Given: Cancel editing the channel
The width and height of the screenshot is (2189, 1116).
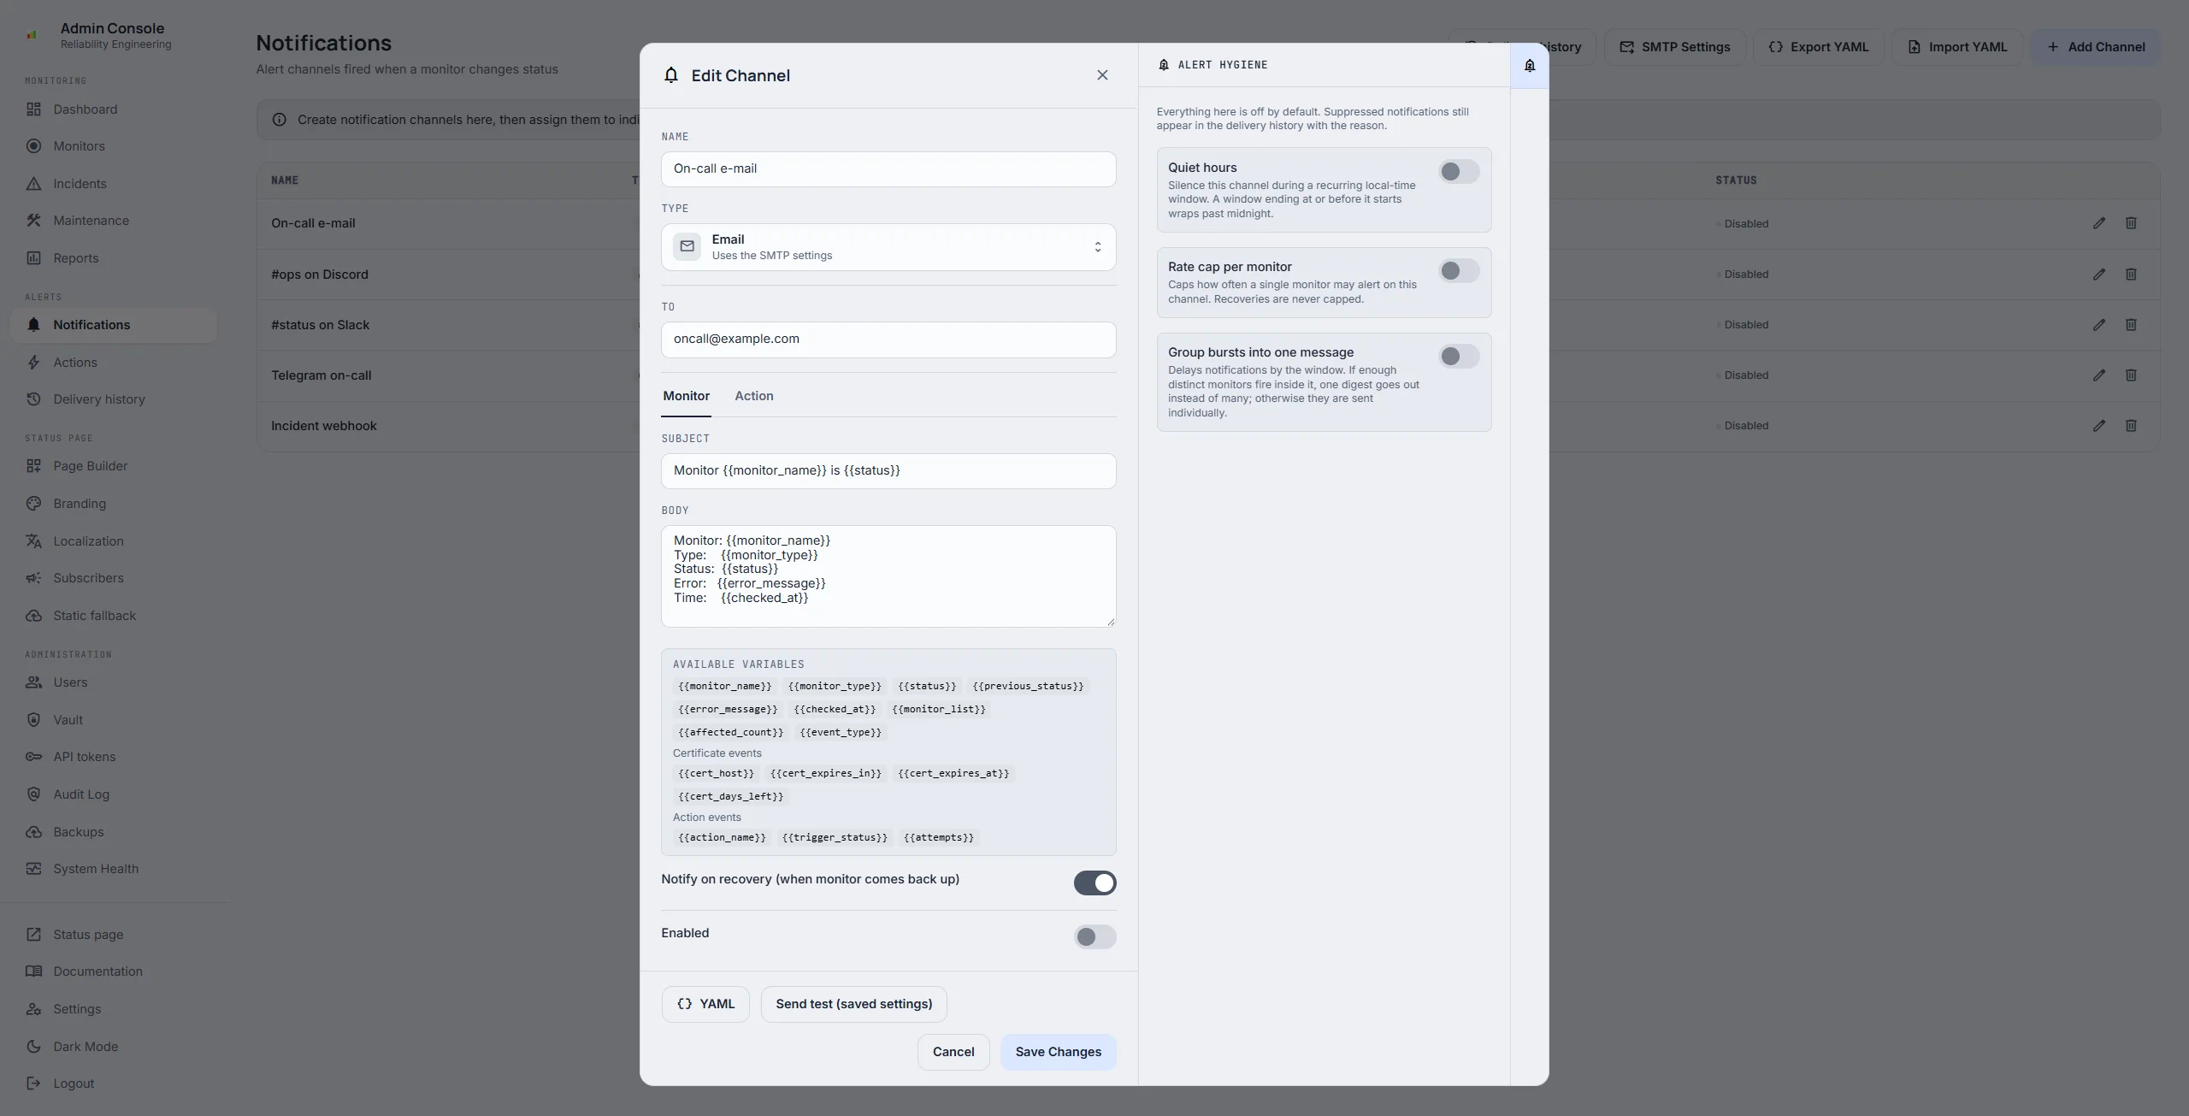Looking at the screenshot, I should tap(953, 1052).
